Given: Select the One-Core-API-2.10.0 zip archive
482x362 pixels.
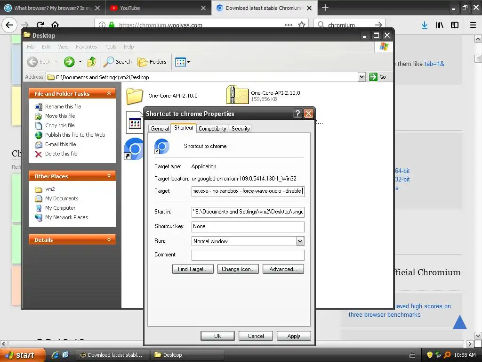Looking at the screenshot, I should pyautogui.click(x=237, y=95).
